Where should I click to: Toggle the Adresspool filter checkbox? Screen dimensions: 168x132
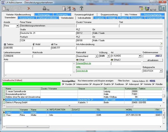tap(127, 84)
